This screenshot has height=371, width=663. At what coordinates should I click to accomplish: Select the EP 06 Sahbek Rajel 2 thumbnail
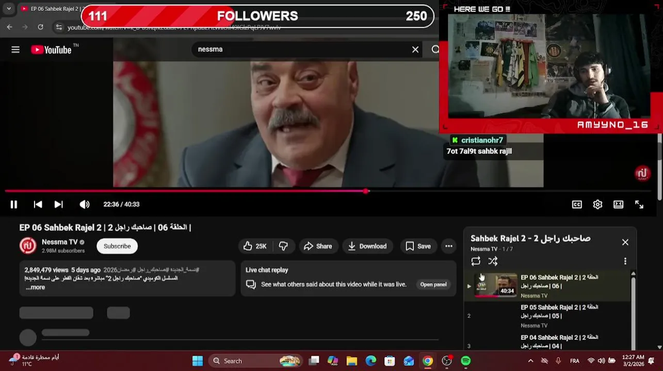(x=496, y=285)
